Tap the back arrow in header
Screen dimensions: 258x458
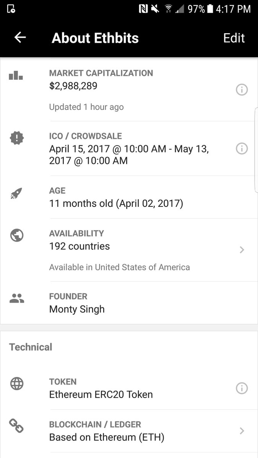click(x=20, y=37)
